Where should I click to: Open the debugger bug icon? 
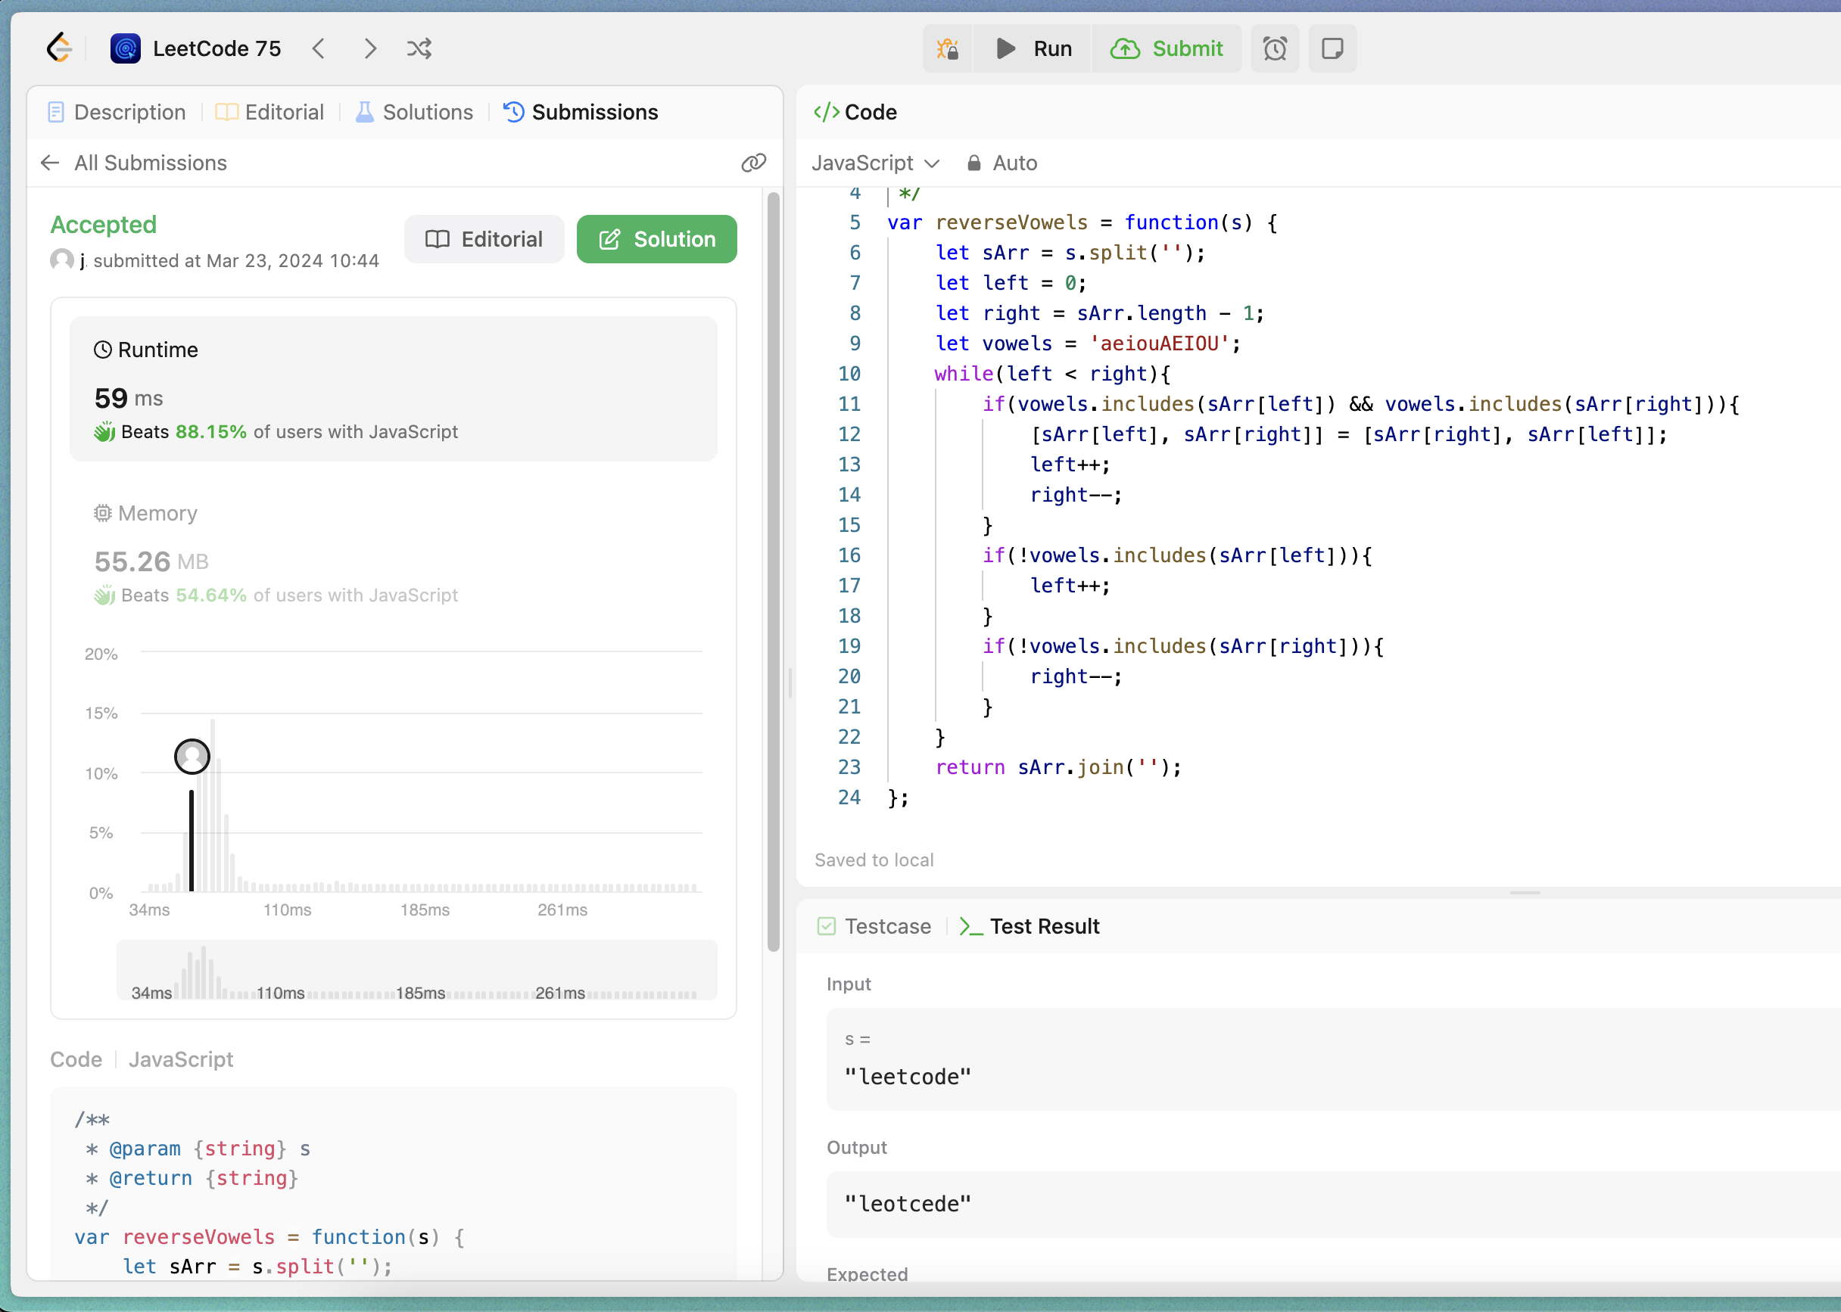point(947,49)
